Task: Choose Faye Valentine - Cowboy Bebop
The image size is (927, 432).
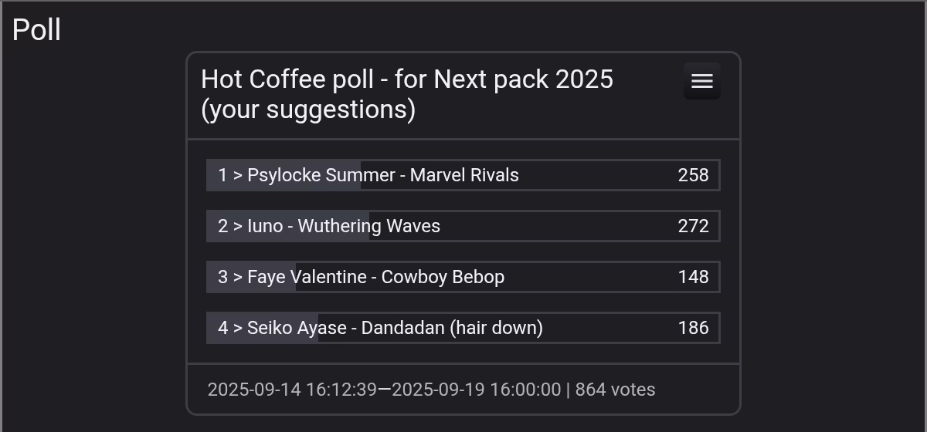Action: pos(375,277)
